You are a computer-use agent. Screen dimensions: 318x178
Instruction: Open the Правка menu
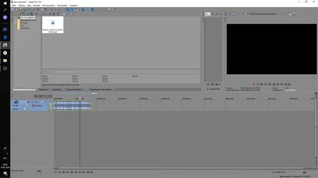[x=22, y=5]
